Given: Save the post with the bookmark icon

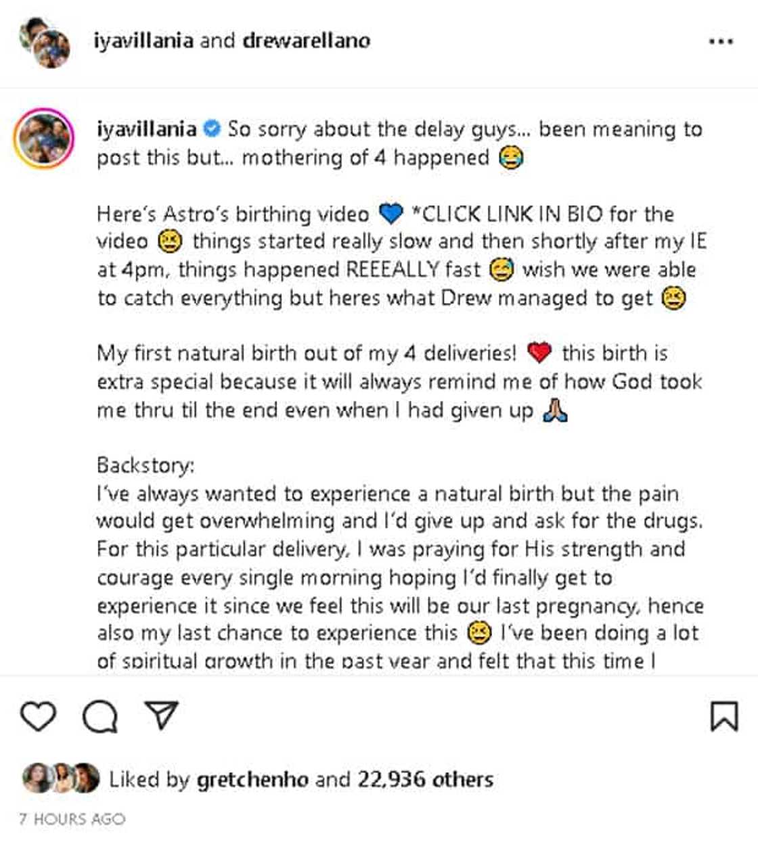Looking at the screenshot, I should coord(723,716).
